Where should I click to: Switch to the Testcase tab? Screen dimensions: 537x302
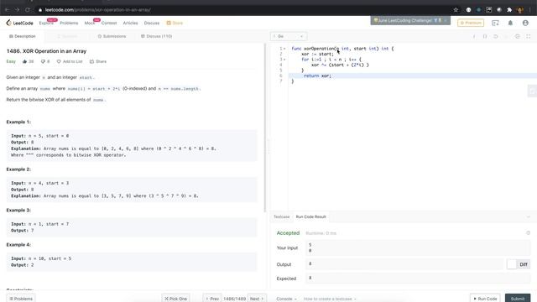coord(282,216)
